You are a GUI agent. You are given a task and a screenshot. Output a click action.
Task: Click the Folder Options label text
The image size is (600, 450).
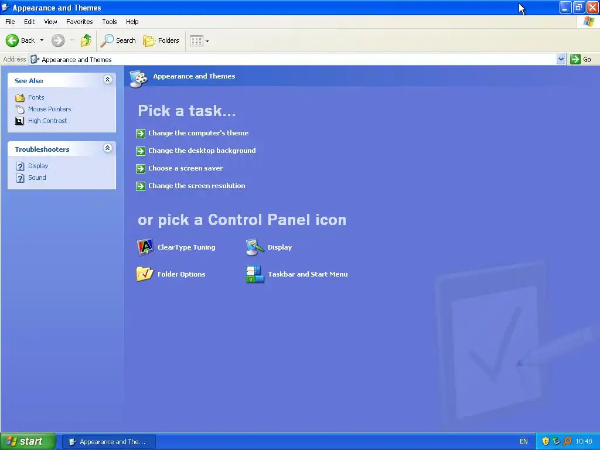182,274
